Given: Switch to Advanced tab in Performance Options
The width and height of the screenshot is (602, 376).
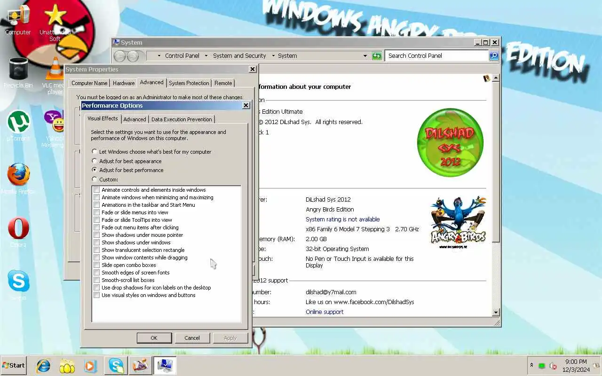Looking at the screenshot, I should pos(135,119).
